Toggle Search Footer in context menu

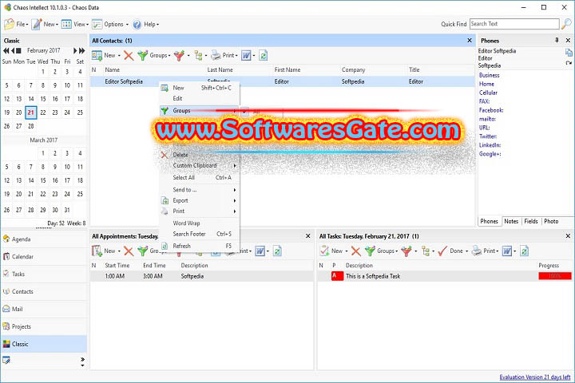tap(200, 234)
